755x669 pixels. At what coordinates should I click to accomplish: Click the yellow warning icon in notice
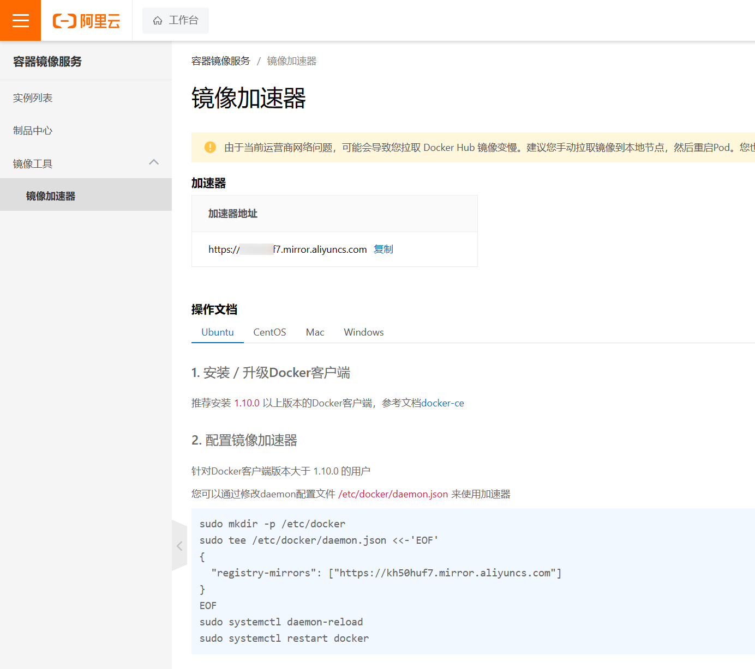tap(210, 147)
